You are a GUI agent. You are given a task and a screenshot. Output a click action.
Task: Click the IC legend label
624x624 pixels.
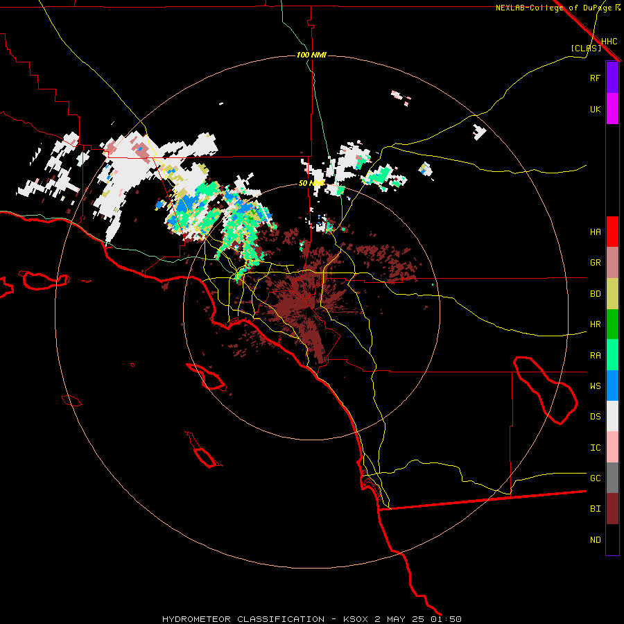595,448
